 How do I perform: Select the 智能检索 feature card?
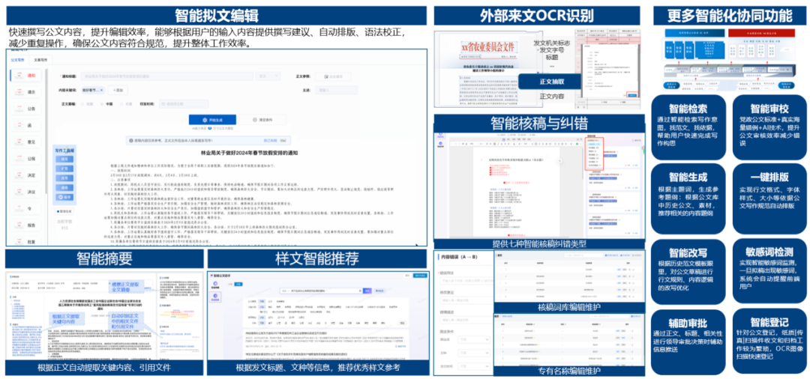point(688,127)
